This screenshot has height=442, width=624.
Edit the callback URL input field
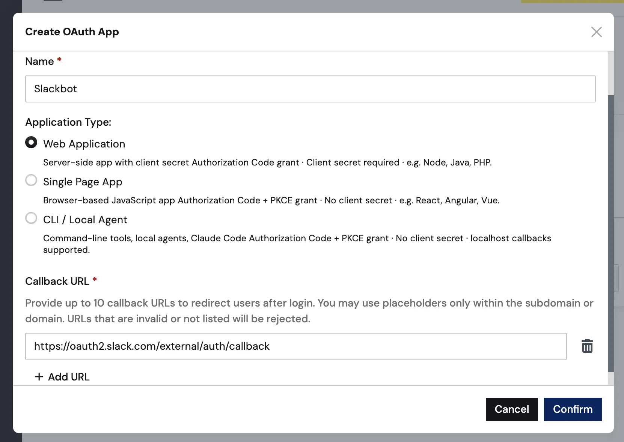coord(296,346)
